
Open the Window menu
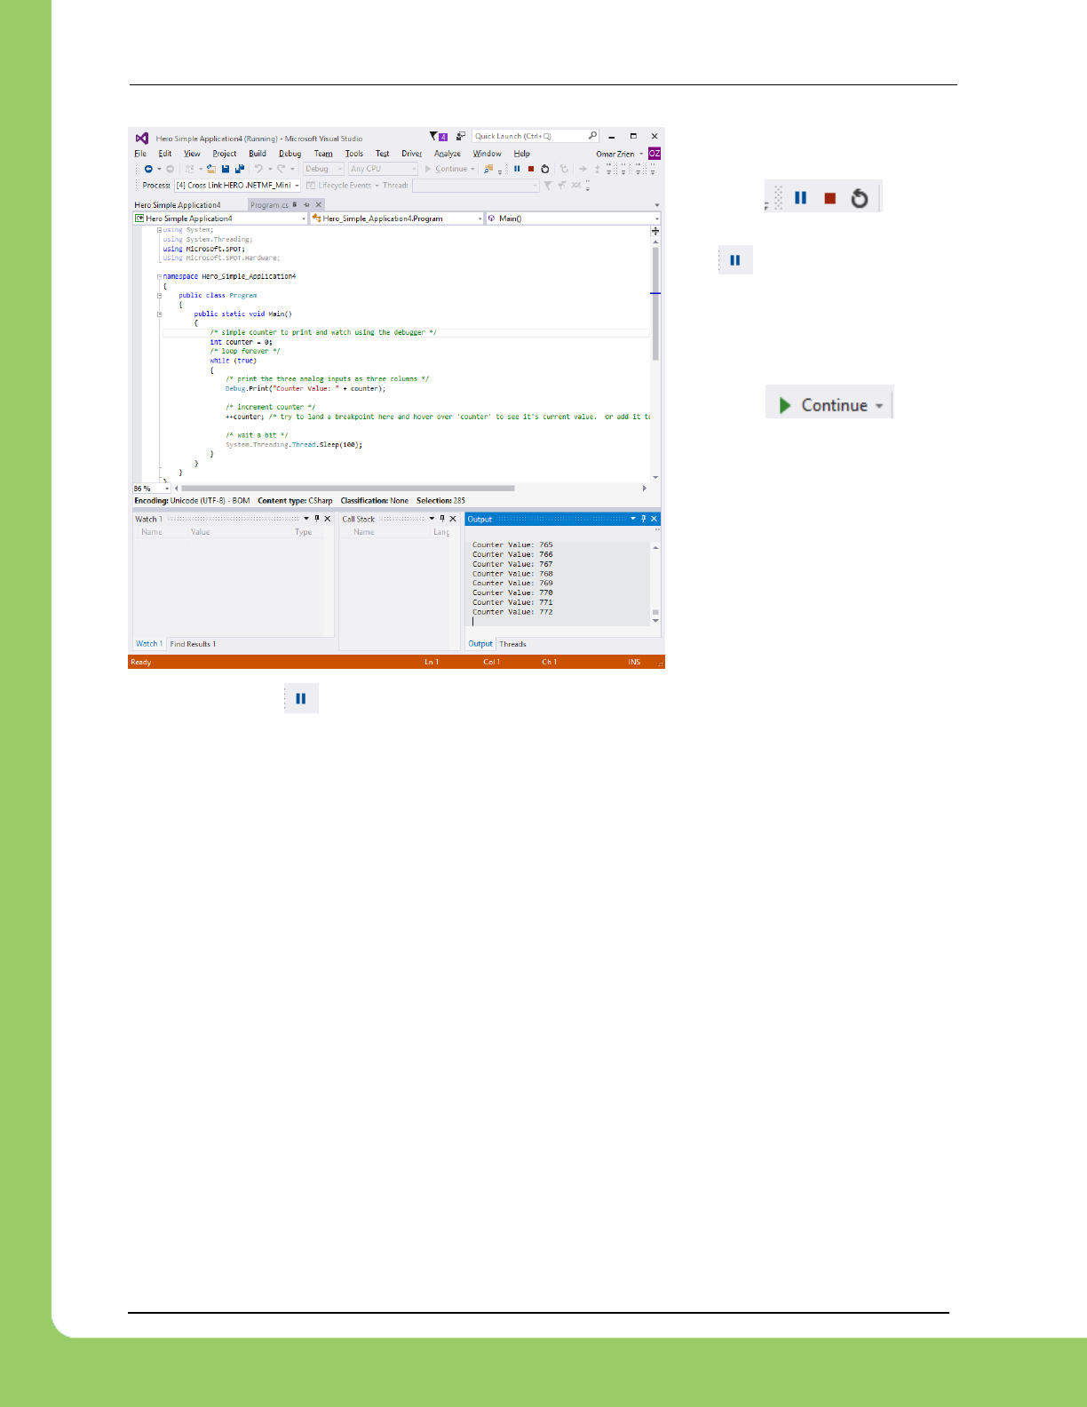coord(487,154)
